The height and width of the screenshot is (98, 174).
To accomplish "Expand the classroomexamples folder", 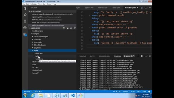I will [x=41, y=36].
